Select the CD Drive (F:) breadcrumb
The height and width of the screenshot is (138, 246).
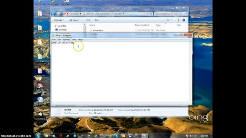pos(102,14)
